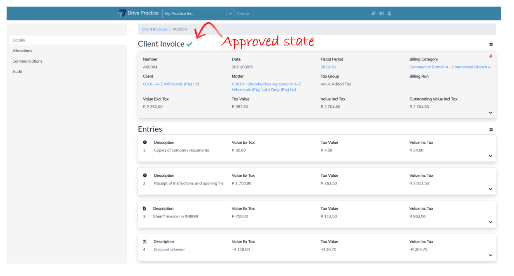Open the magic wand tool icon
Screen dimensions: 514x276
coord(374,13)
